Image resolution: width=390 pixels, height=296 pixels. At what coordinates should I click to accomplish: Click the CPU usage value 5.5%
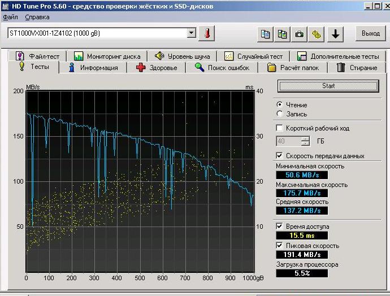pos(302,273)
